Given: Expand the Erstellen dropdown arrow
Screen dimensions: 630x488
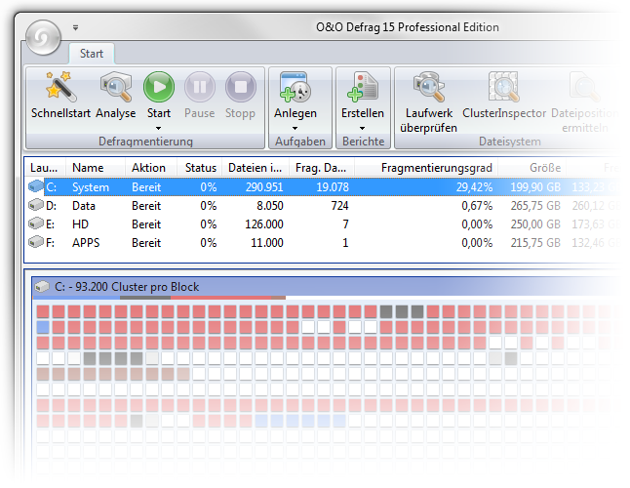Looking at the screenshot, I should pyautogui.click(x=362, y=128).
